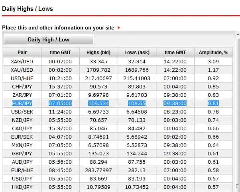Click the 85.046 high value
240x192 pixels.
click(x=98, y=128)
